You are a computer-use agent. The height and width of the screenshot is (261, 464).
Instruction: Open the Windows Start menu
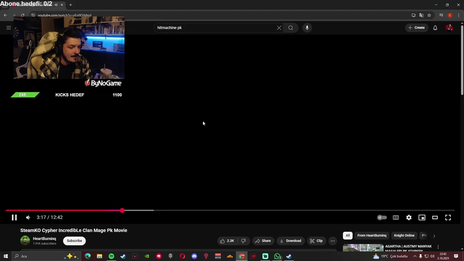(x=5, y=256)
